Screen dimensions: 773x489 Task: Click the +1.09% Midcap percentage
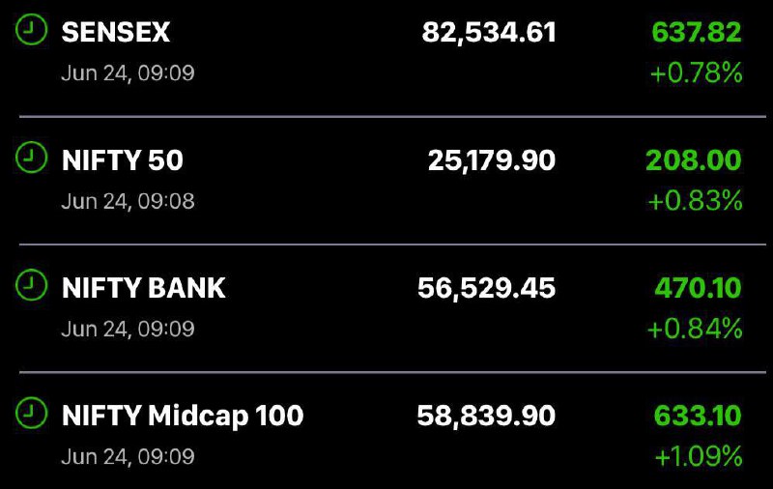[699, 456]
